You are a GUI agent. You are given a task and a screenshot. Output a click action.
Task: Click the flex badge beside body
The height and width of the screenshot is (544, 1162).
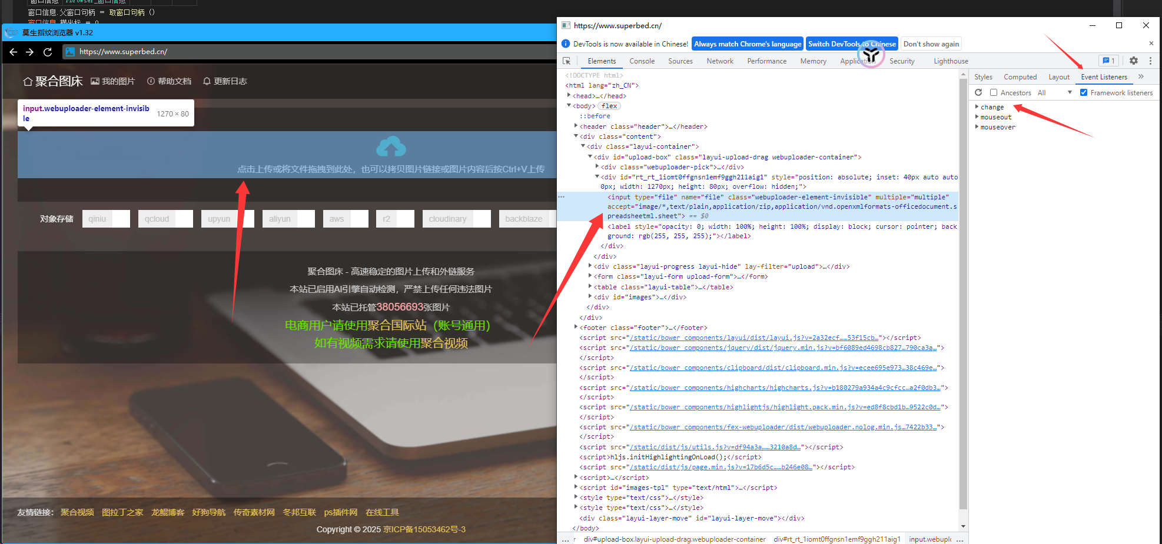click(609, 106)
